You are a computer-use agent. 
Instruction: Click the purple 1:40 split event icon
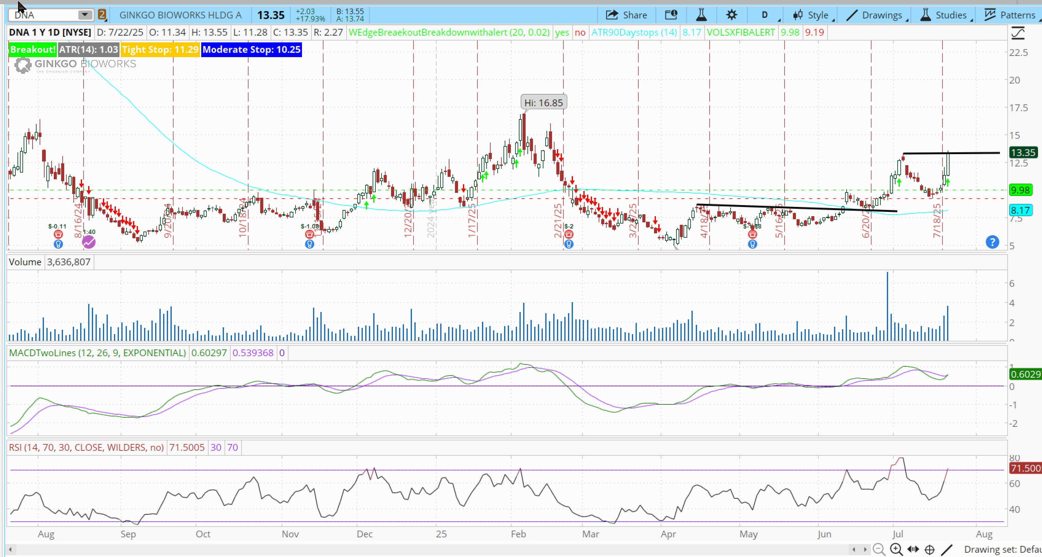click(x=88, y=242)
